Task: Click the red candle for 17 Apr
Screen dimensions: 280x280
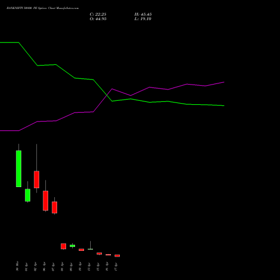Action: click(117, 256)
